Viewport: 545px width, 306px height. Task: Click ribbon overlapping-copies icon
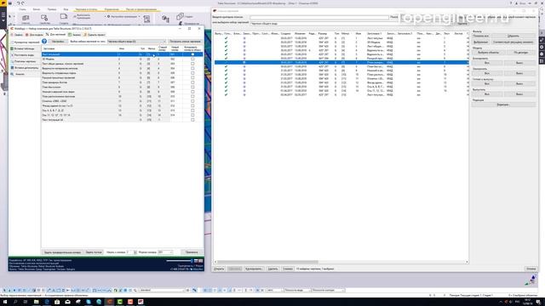tap(180, 16)
